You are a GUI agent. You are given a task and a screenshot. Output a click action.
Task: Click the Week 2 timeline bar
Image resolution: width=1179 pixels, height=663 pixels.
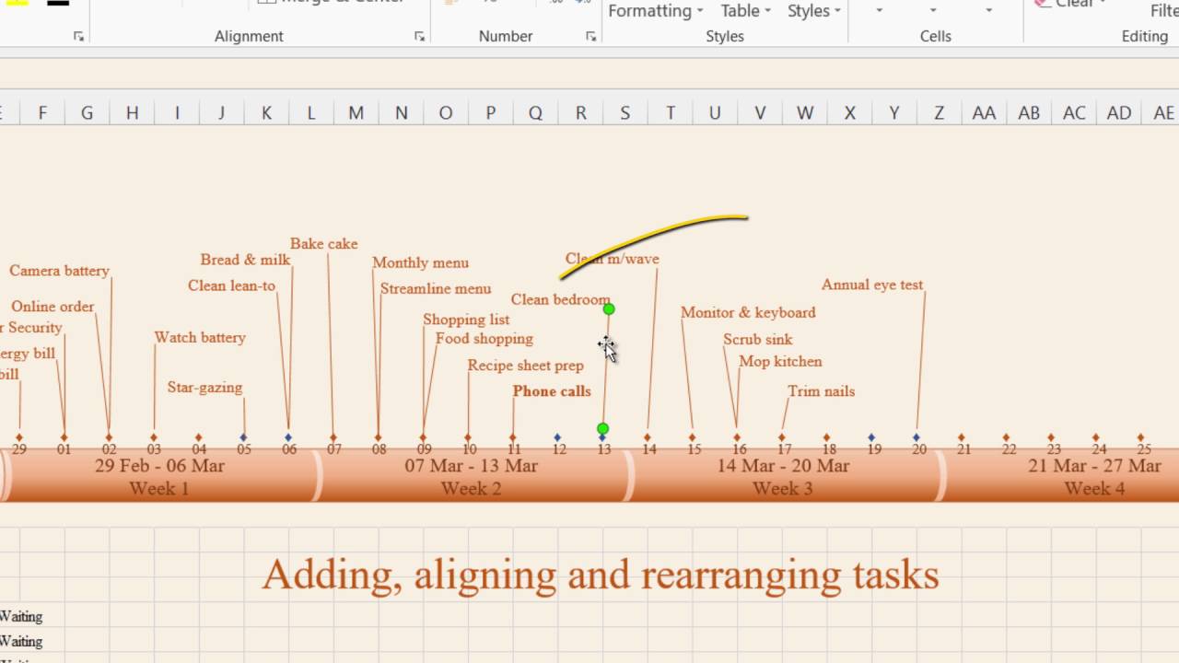tap(472, 477)
